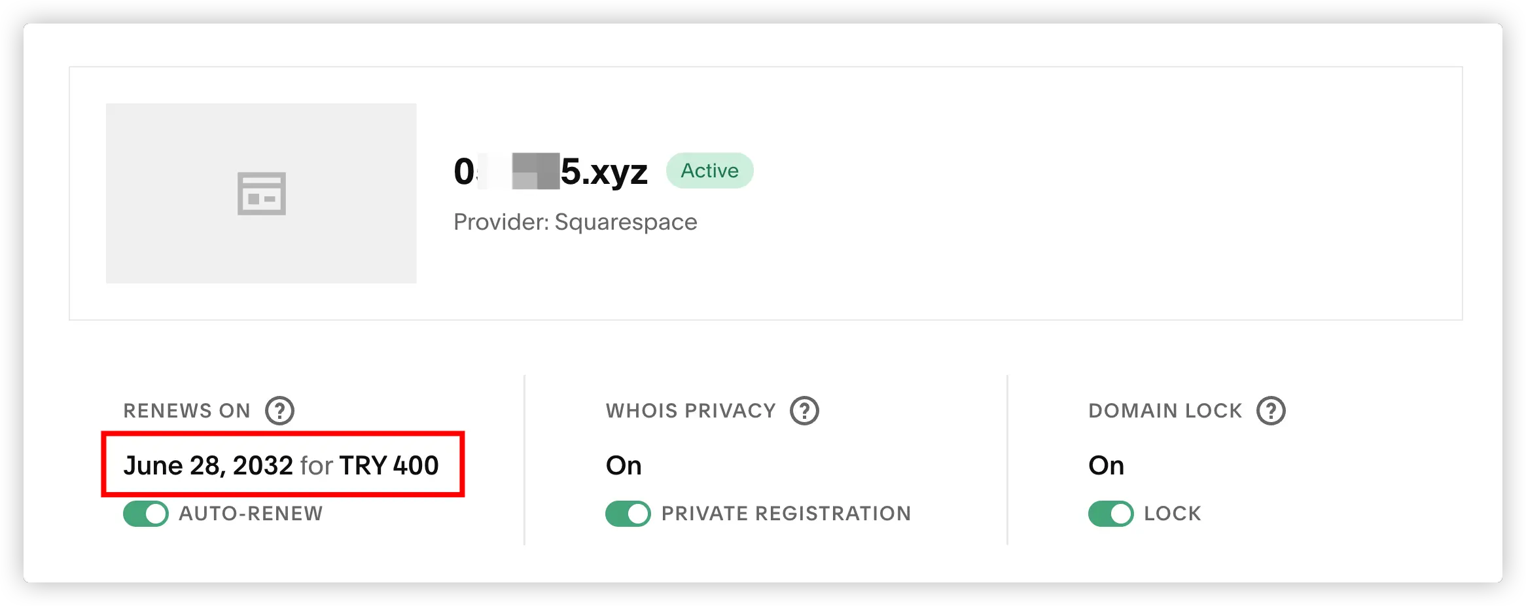Click the Domain Lock On status text
Viewport: 1526px width, 606px height.
1106,465
